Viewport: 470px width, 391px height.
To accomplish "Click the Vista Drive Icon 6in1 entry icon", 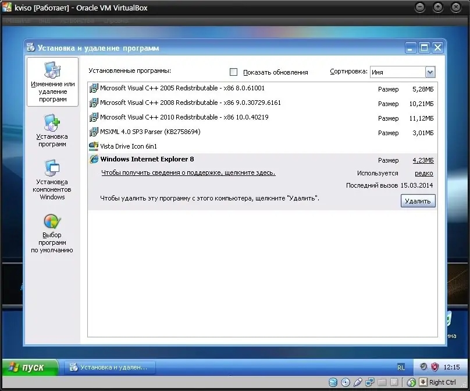I will (93, 146).
